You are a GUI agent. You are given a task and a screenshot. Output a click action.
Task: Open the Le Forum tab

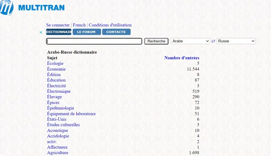coord(86,32)
